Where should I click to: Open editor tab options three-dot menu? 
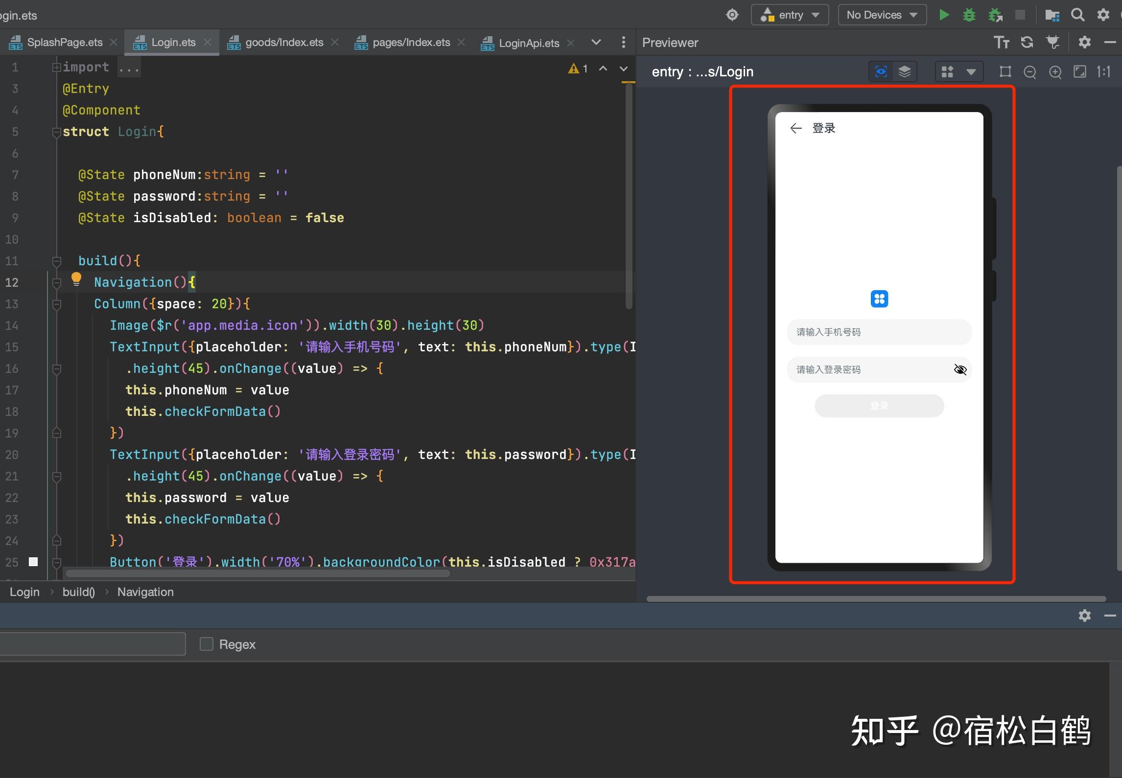[623, 43]
